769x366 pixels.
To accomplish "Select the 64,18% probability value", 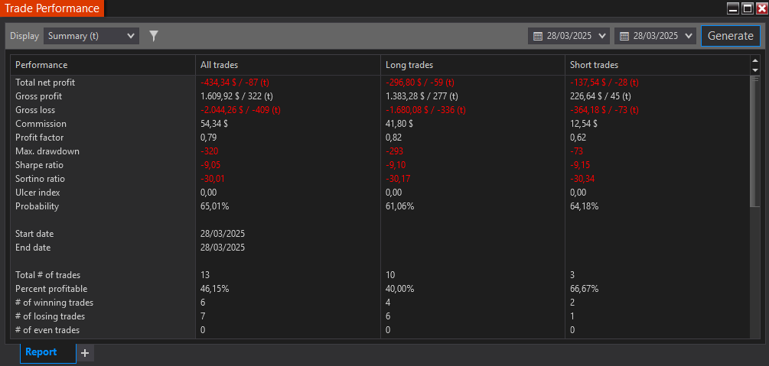I will click(584, 206).
